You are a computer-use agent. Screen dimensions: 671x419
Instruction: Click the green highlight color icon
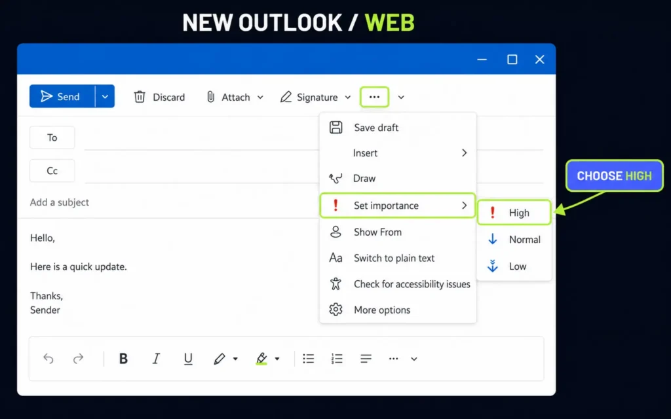pos(261,359)
